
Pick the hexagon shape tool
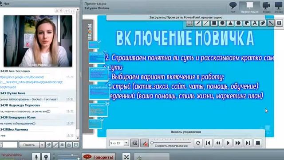pyautogui.click(x=239, y=23)
